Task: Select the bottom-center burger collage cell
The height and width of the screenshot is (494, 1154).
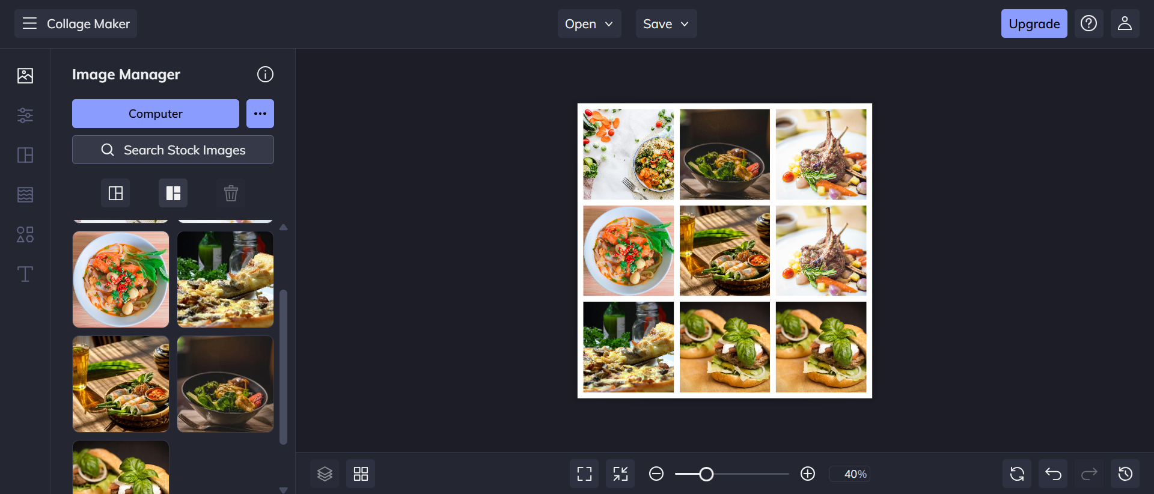Action: 725,347
